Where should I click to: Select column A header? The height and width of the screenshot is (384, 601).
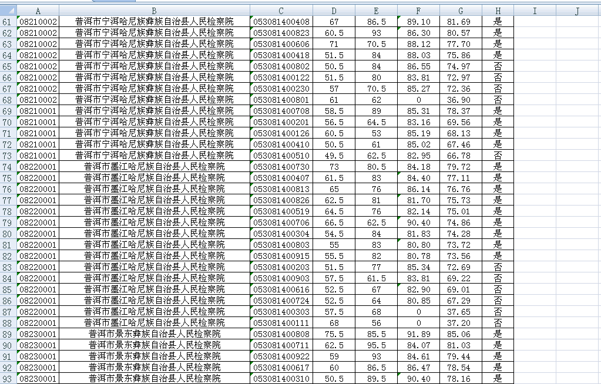tap(38, 11)
